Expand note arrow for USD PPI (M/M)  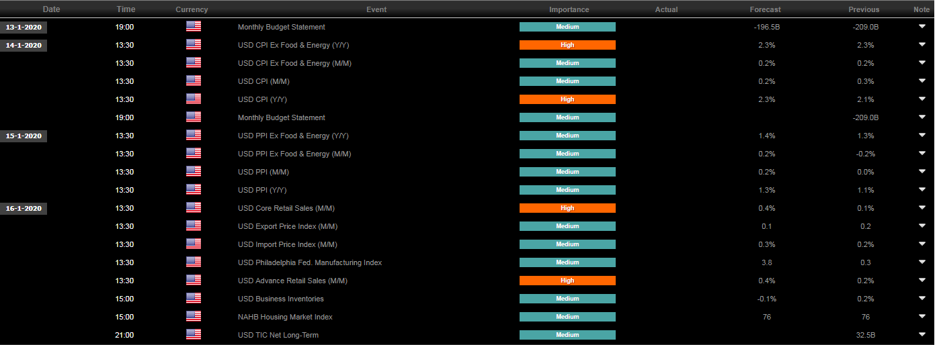922,172
